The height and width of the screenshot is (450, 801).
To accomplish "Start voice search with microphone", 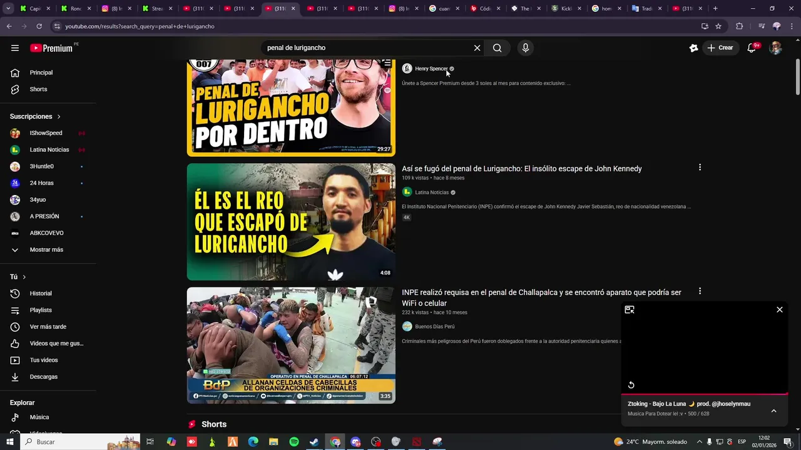I will (x=526, y=47).
